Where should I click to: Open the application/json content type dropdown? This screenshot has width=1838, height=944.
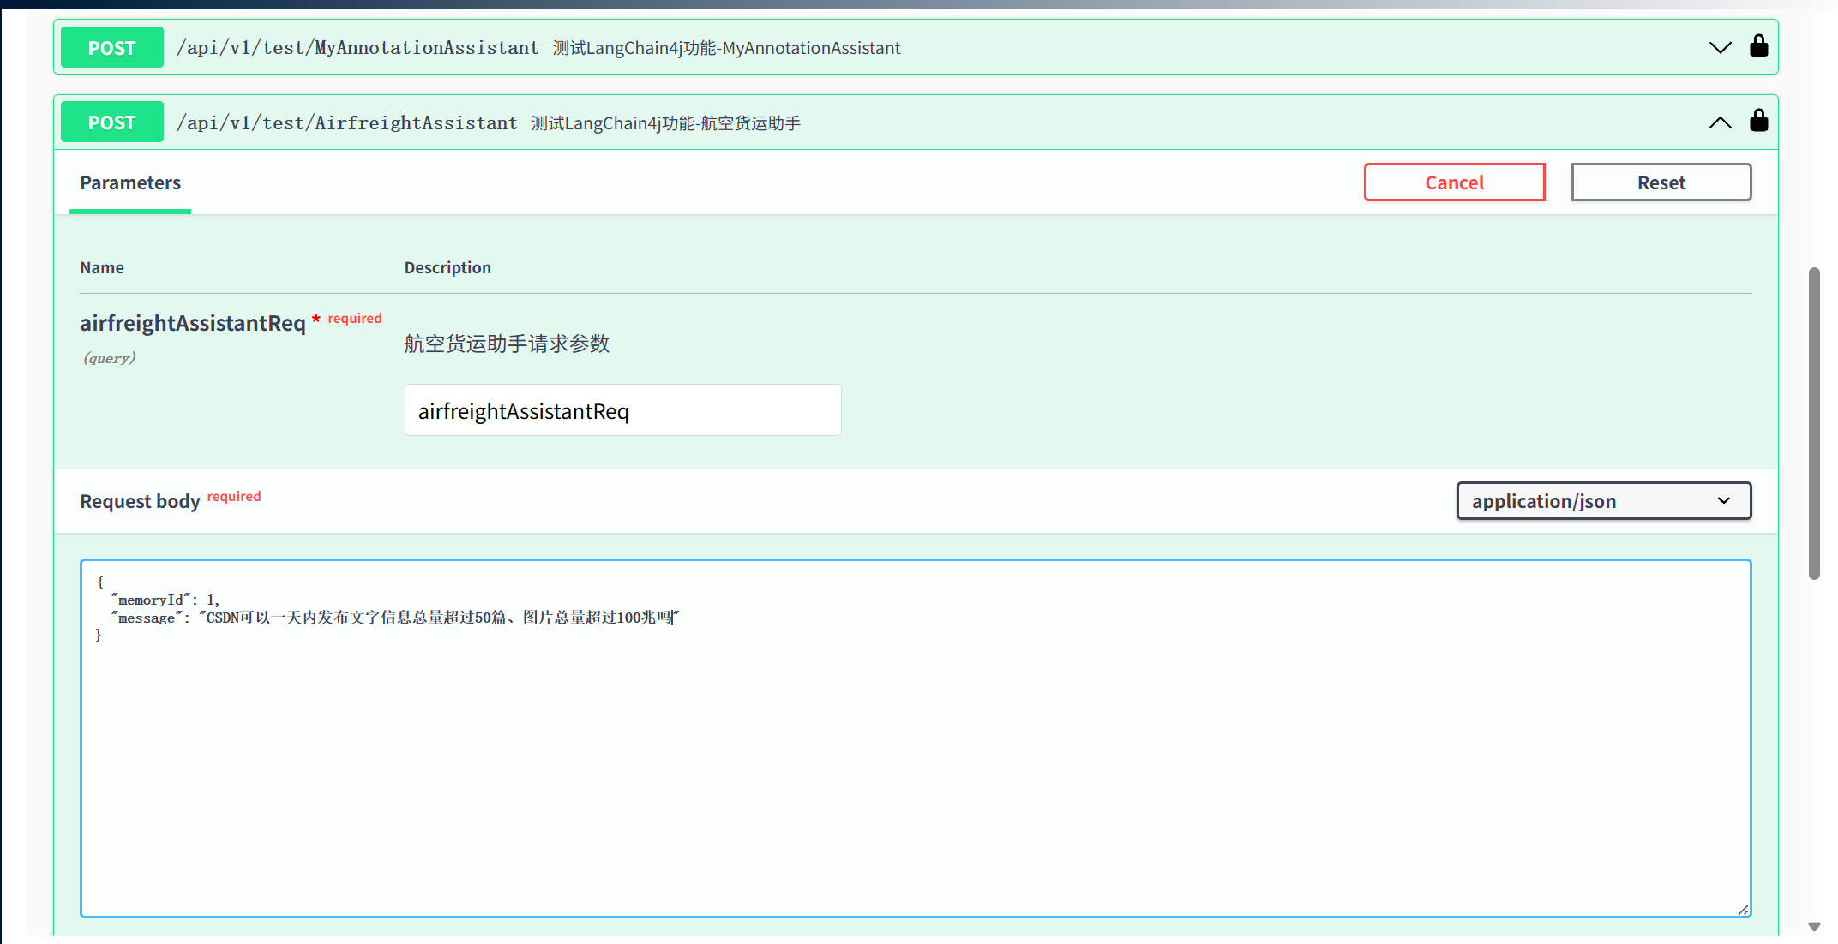tap(1603, 501)
